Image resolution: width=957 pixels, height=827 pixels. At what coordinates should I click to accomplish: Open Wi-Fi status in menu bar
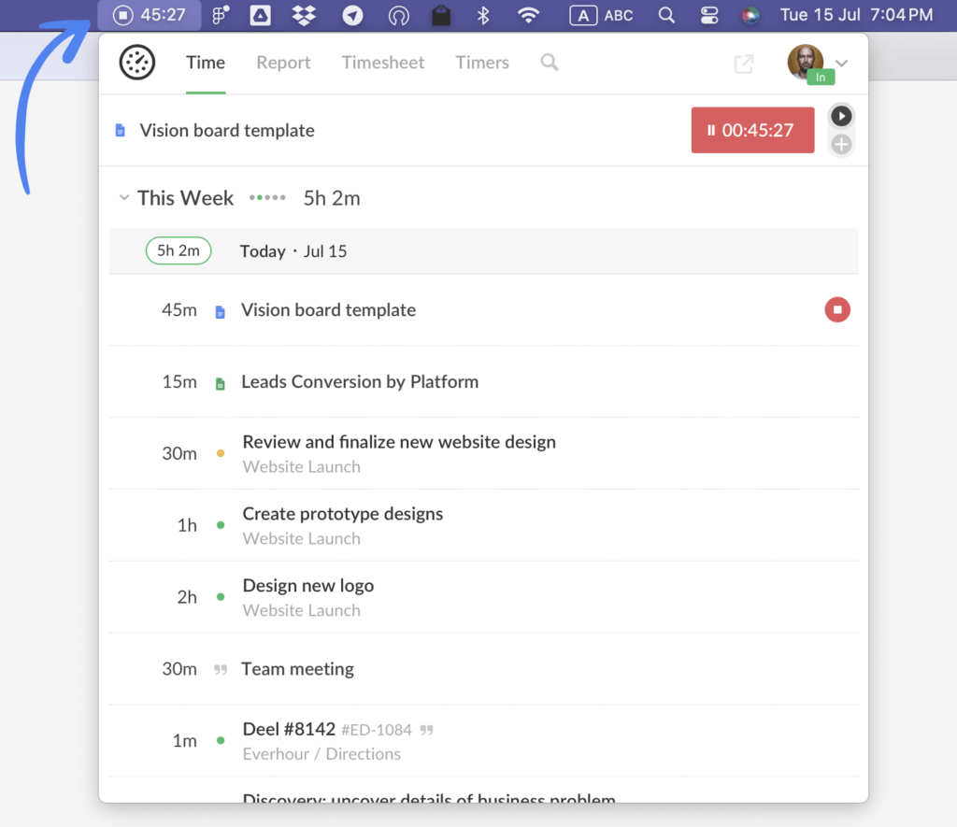(x=529, y=15)
